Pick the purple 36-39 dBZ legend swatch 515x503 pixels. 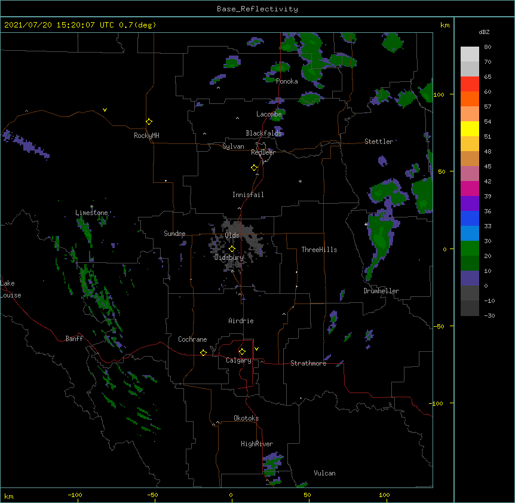pyautogui.click(x=470, y=204)
